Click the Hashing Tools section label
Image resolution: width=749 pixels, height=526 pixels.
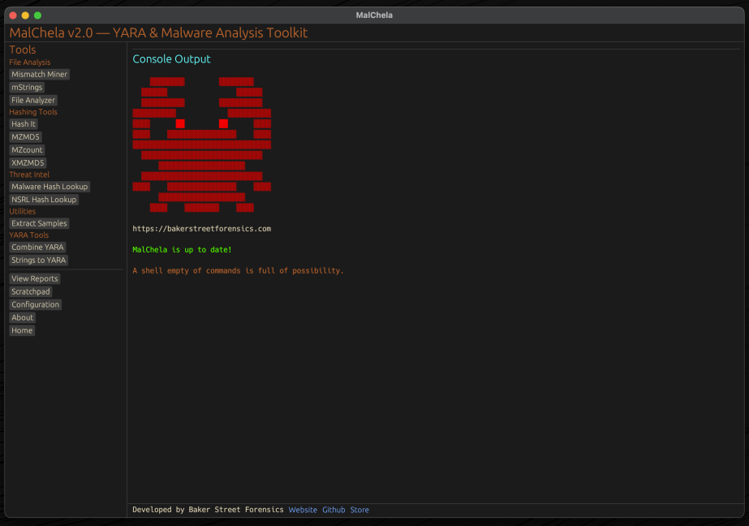pos(33,112)
